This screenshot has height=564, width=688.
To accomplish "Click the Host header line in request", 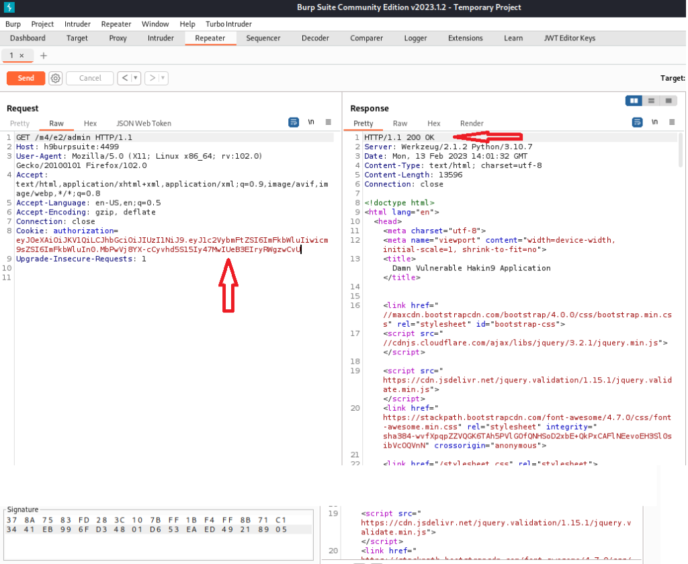I will (68, 147).
